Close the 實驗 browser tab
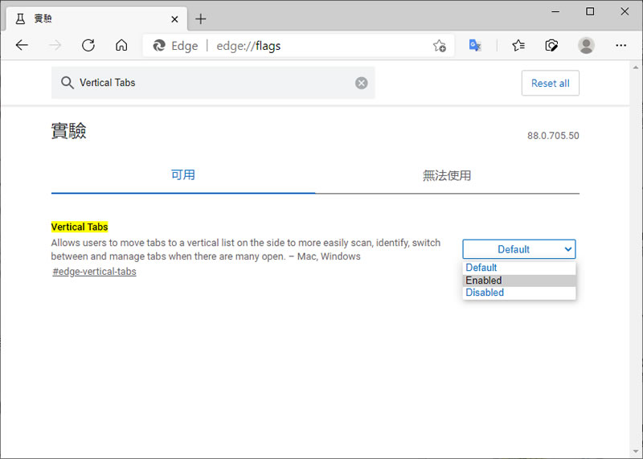Viewport: 643px width, 459px height. point(174,18)
